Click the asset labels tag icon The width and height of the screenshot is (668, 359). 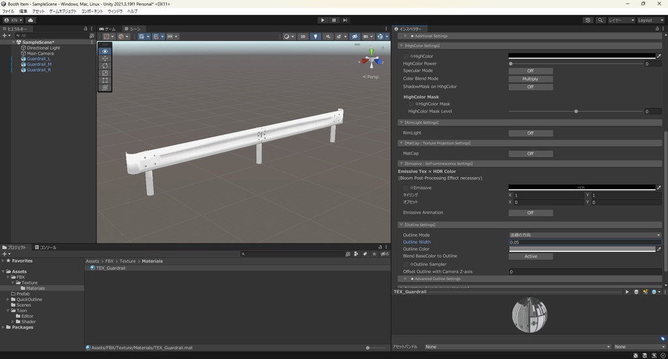tap(663, 339)
